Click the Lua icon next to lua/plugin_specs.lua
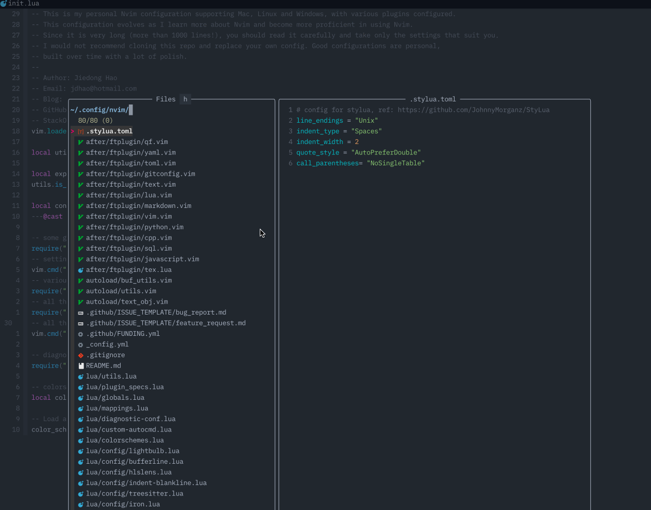Image resolution: width=651 pixels, height=510 pixels. pos(80,387)
